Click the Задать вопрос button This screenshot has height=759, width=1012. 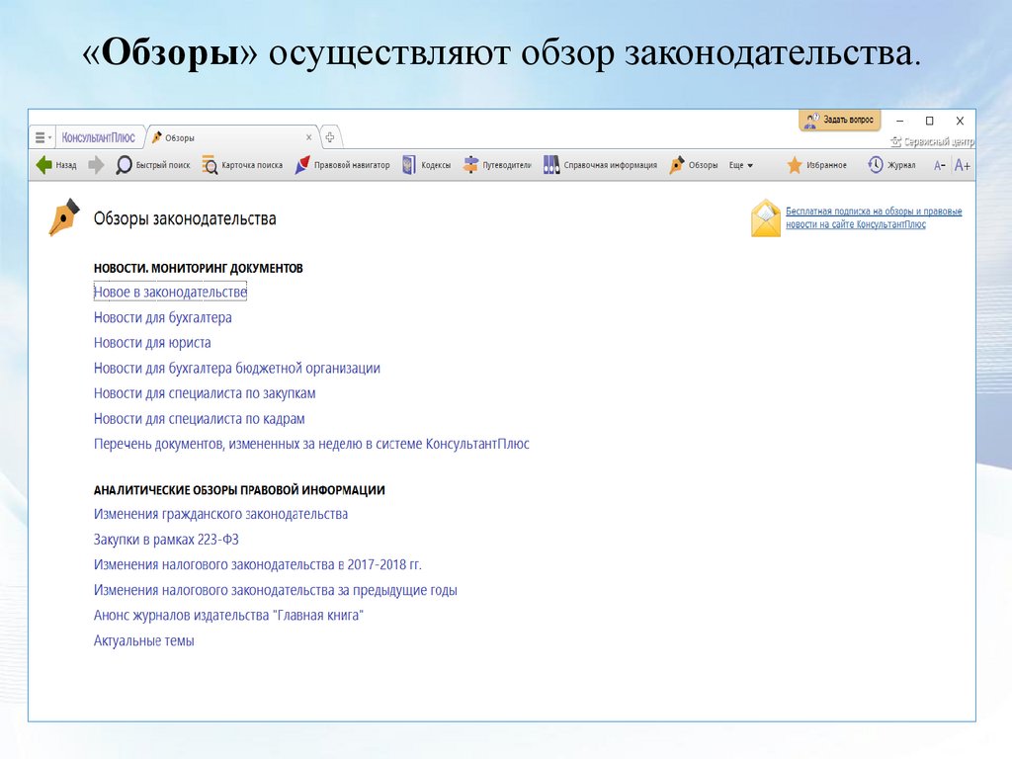[x=839, y=120]
